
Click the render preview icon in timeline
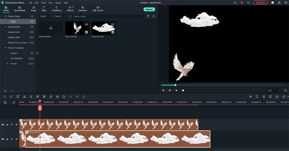pyautogui.click(x=250, y=97)
